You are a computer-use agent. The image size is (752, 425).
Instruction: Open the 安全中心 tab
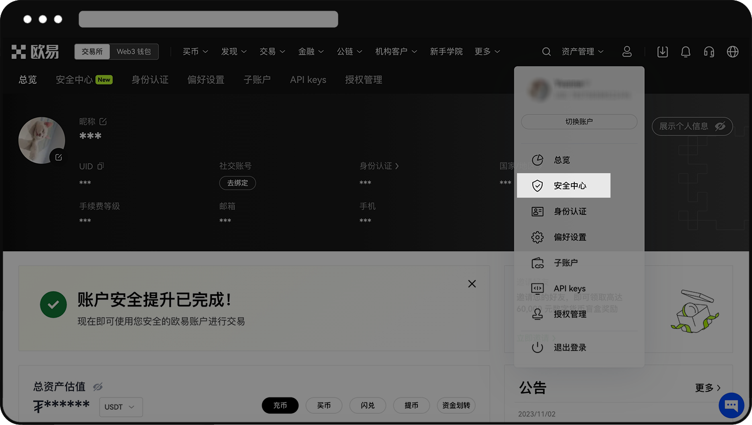[77, 79]
